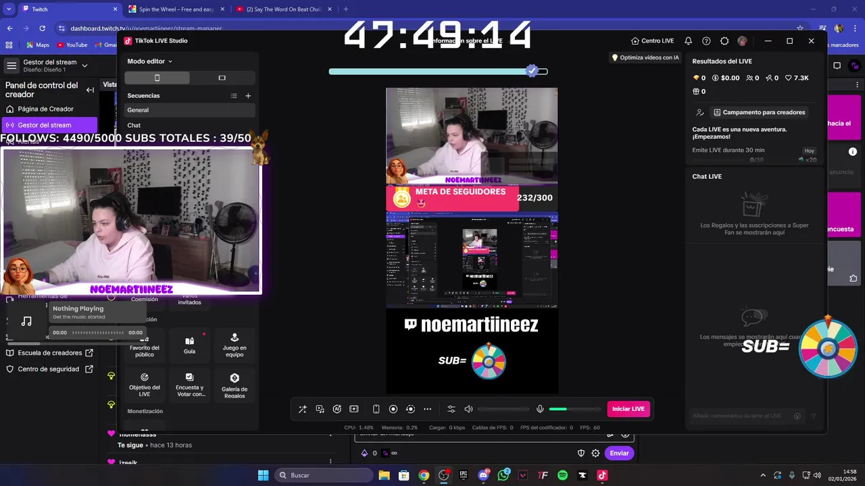Open Twitch chat settings gear
865x486 pixels.
coord(595,453)
